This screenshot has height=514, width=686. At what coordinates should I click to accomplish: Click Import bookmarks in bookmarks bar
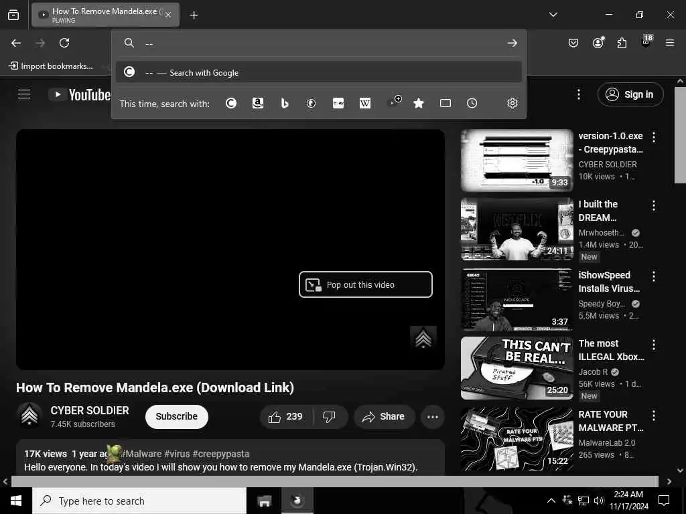point(51,66)
